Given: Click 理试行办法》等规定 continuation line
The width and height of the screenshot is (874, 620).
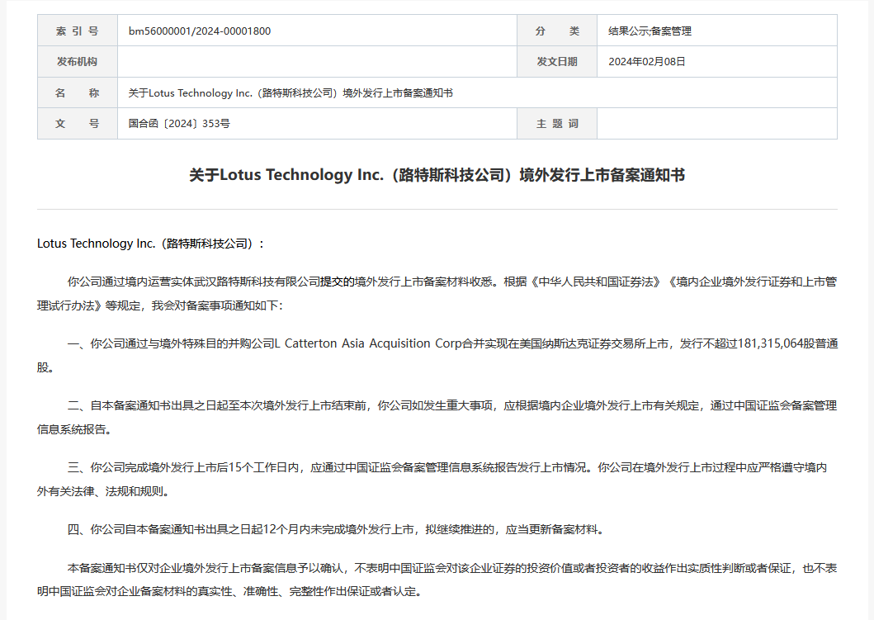Looking at the screenshot, I should click(x=160, y=305).
